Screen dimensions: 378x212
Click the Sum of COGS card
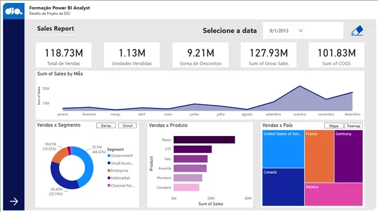coord(337,55)
